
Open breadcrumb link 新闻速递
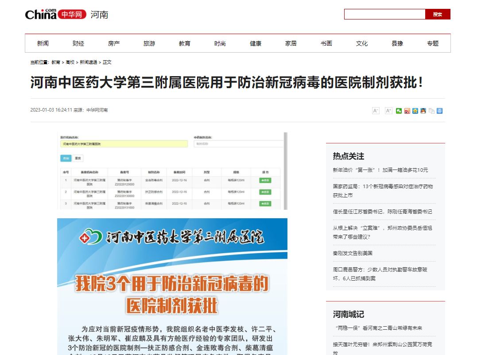[88, 62]
